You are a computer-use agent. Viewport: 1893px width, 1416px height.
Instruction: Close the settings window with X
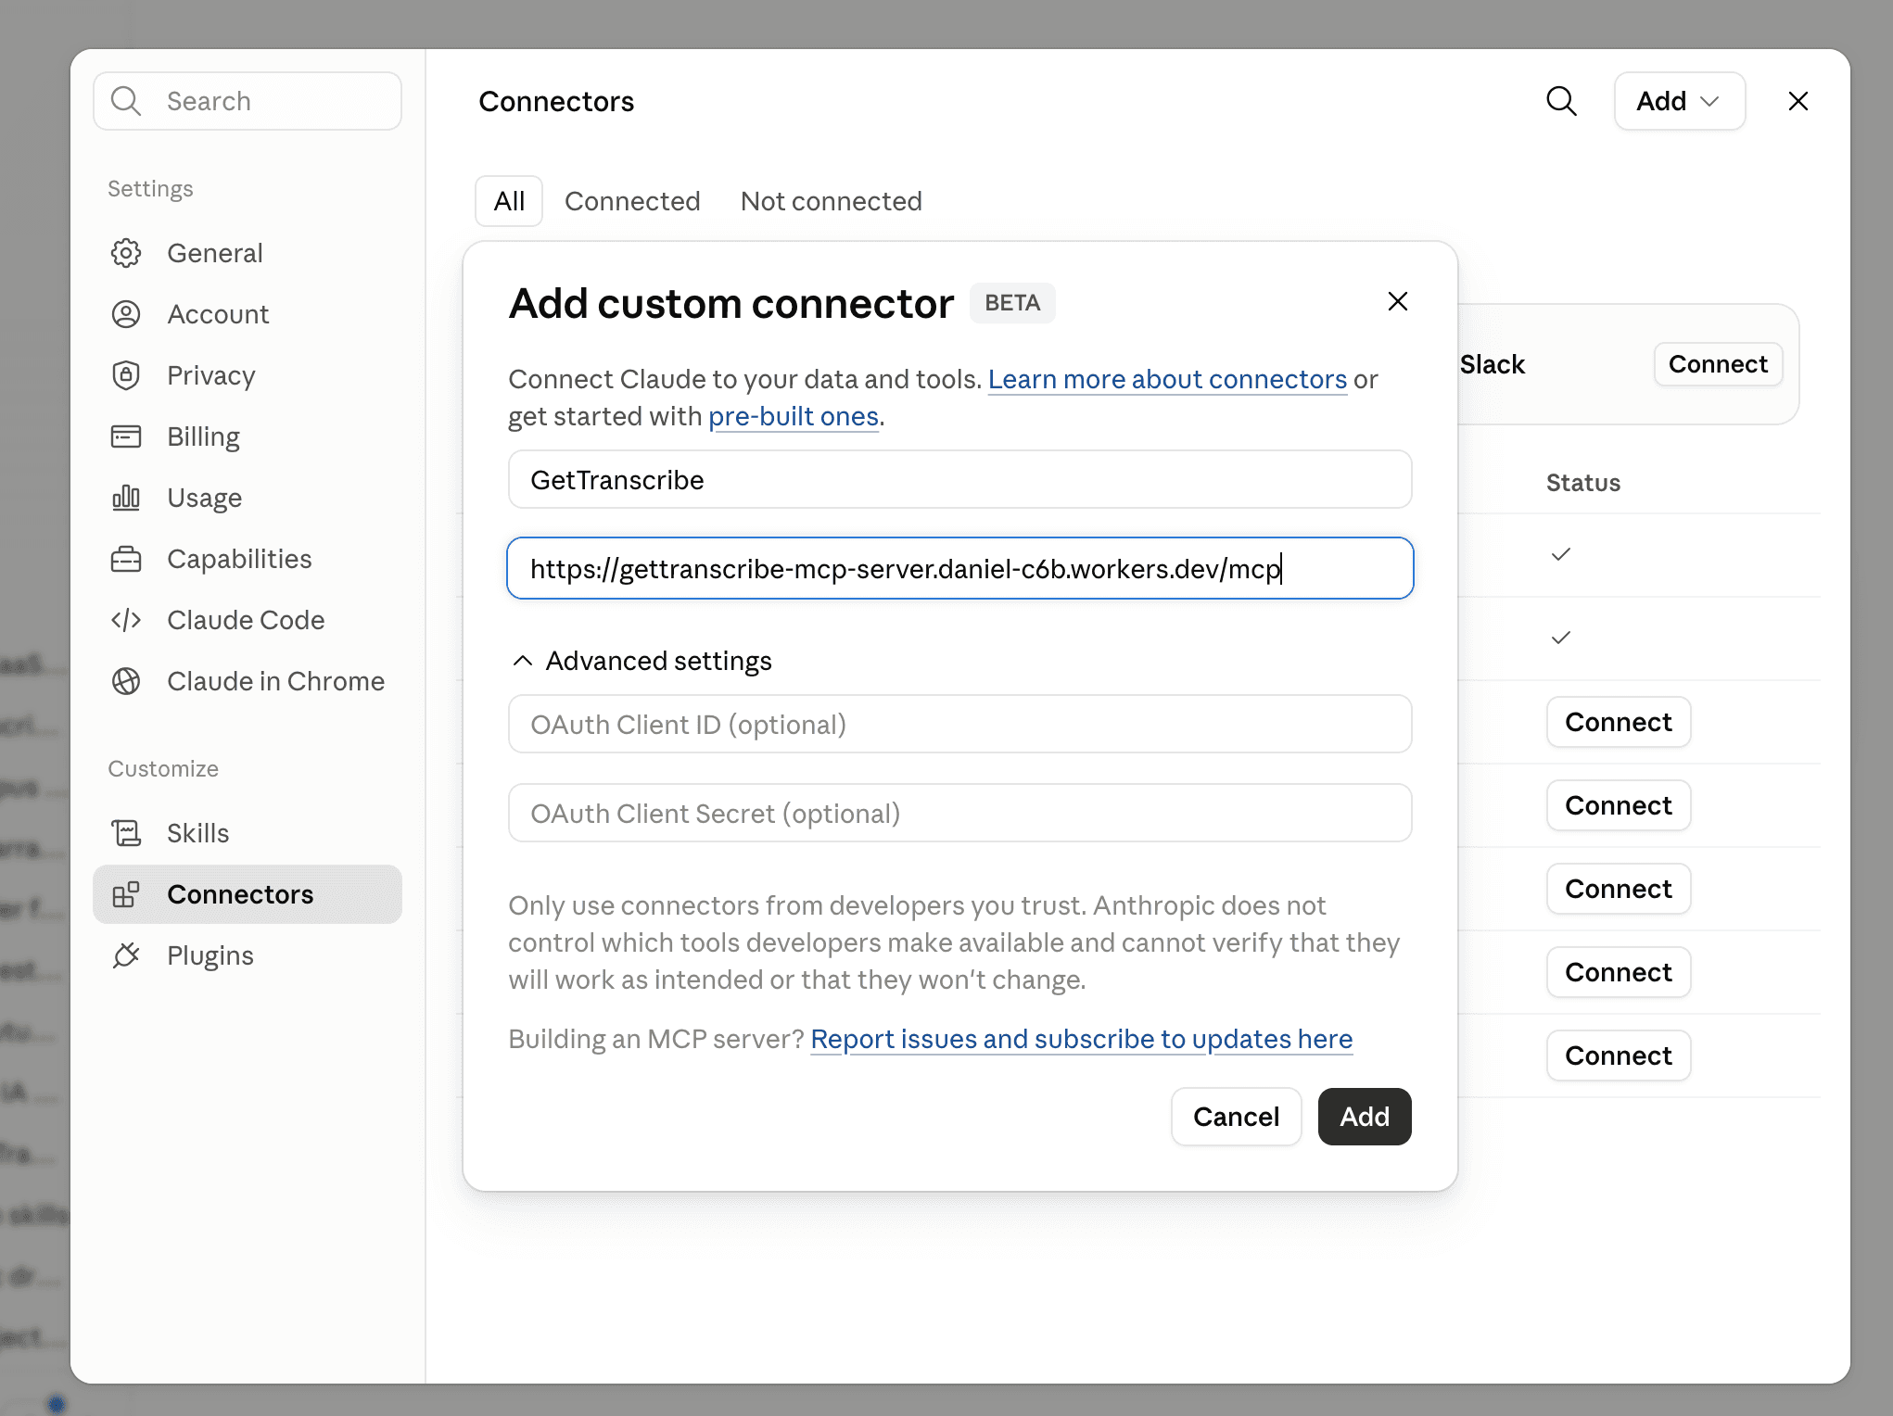tap(1798, 101)
